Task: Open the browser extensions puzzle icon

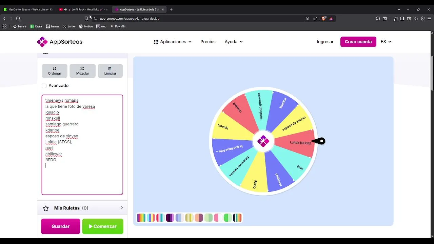Action: (378, 19)
